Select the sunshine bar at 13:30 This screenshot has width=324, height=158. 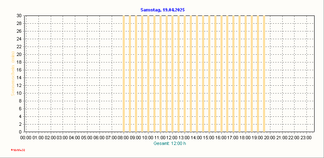pos(191,73)
